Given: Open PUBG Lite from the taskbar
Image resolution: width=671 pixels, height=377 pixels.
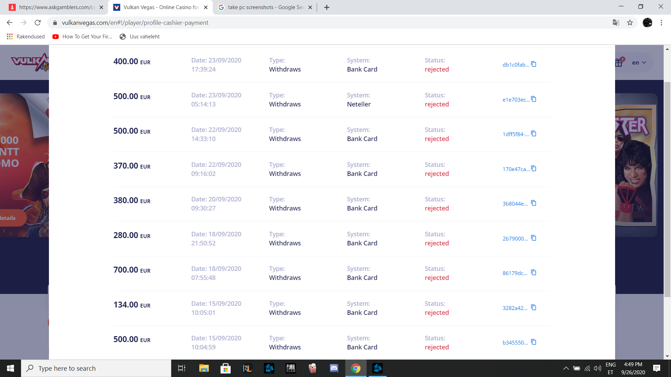Looking at the screenshot, I should [x=291, y=368].
